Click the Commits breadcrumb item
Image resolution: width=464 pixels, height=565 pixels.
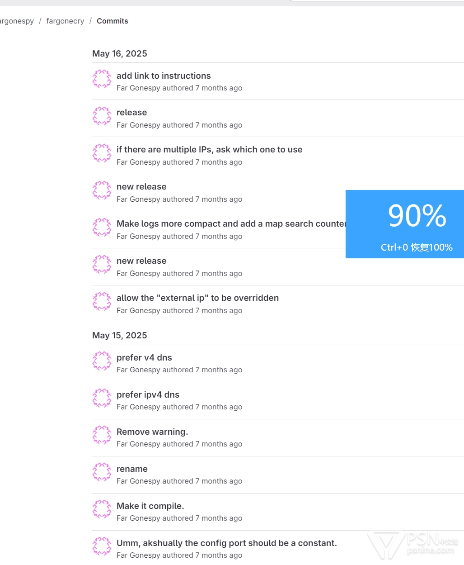pos(112,21)
